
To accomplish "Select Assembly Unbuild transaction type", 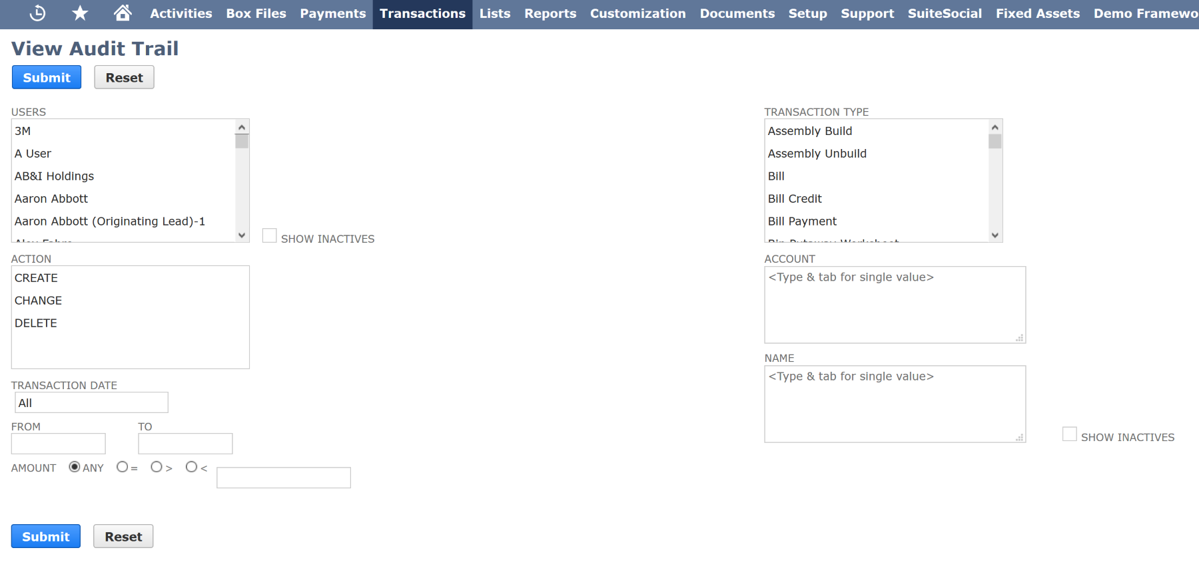I will point(877,154).
